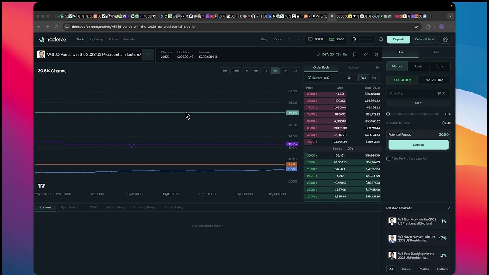This screenshot has height=275, width=489.
Task: Click the Reward dollar-coin icon
Action: (x=309, y=78)
